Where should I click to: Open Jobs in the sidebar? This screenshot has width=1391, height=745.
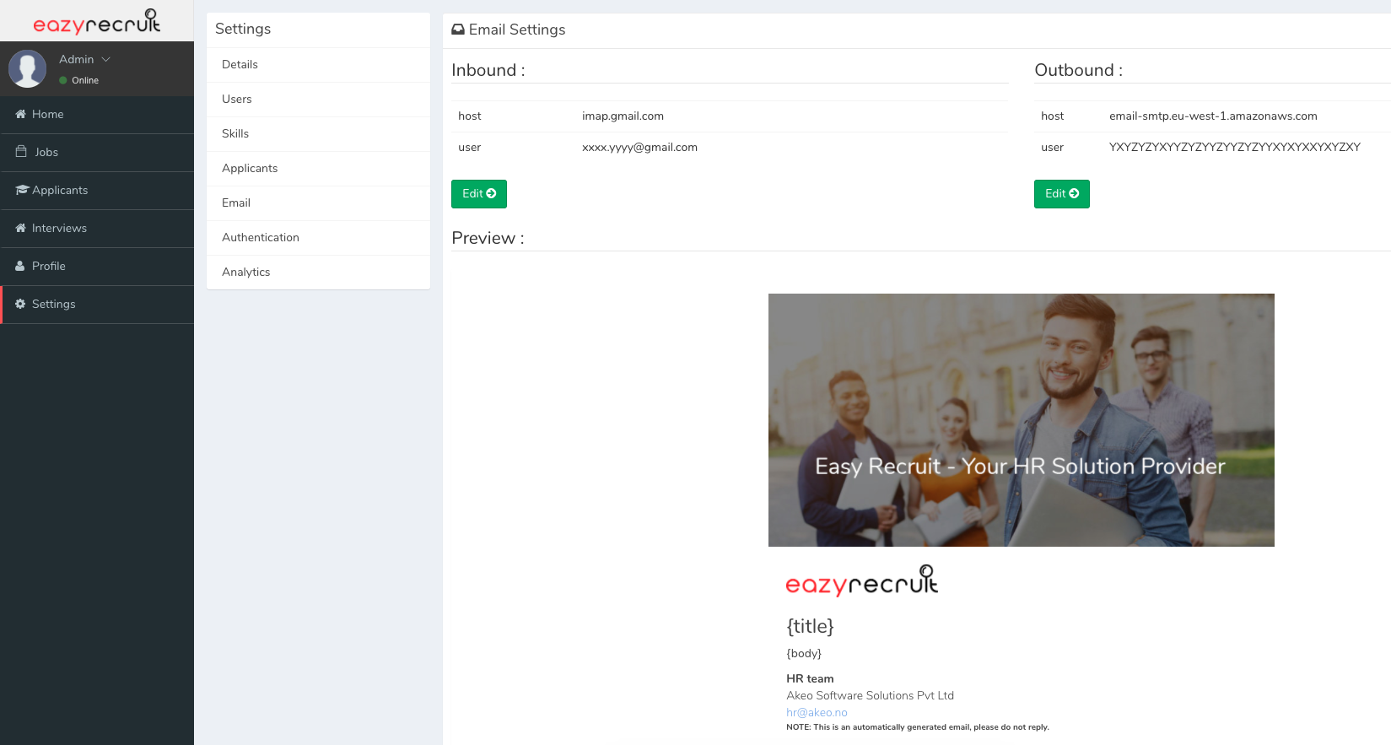tap(97, 153)
